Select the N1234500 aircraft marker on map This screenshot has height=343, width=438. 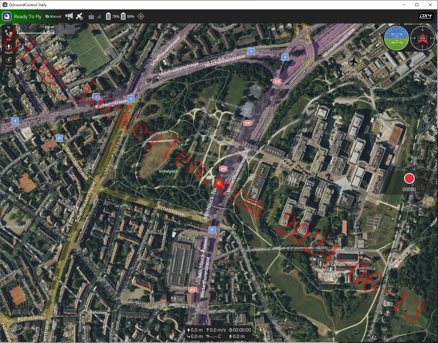click(354, 62)
